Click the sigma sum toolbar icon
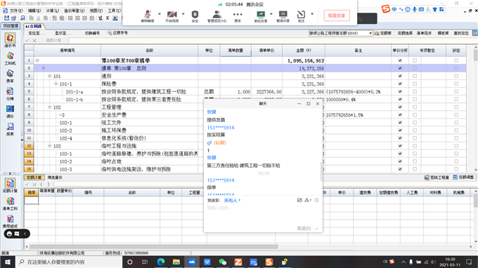The width and height of the screenshot is (478, 268). point(108,18)
